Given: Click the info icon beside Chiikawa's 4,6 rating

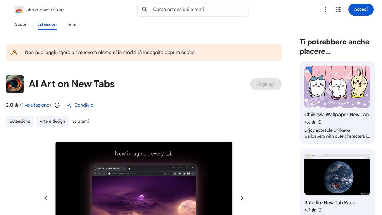Looking at the screenshot, I should (x=320, y=122).
